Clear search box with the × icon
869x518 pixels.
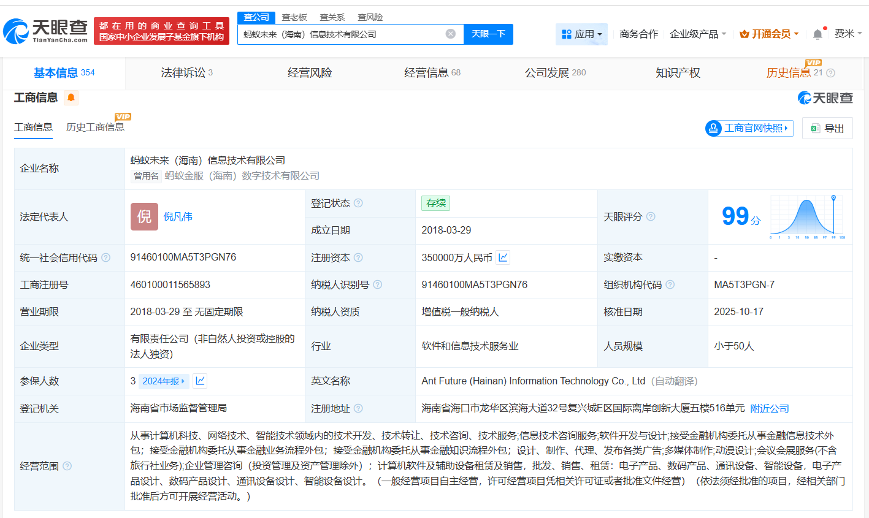451,34
